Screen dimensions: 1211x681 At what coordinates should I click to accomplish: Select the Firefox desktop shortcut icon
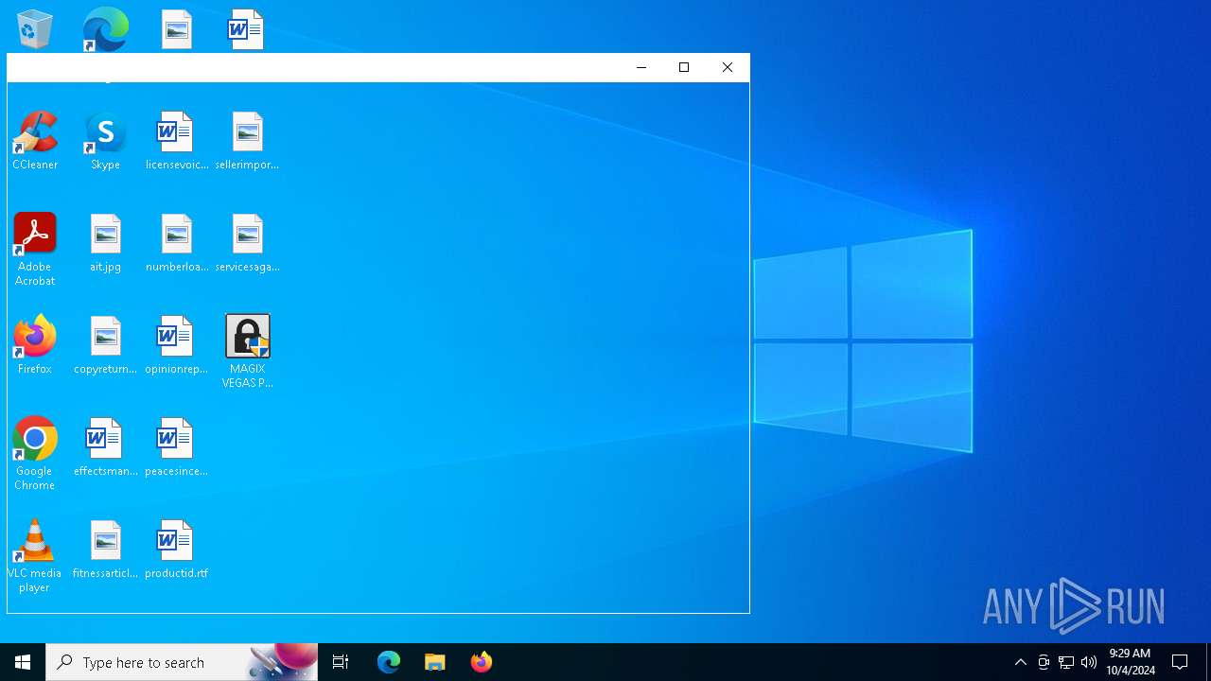[35, 337]
